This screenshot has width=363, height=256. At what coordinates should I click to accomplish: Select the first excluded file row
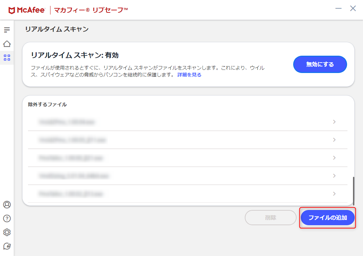point(187,122)
